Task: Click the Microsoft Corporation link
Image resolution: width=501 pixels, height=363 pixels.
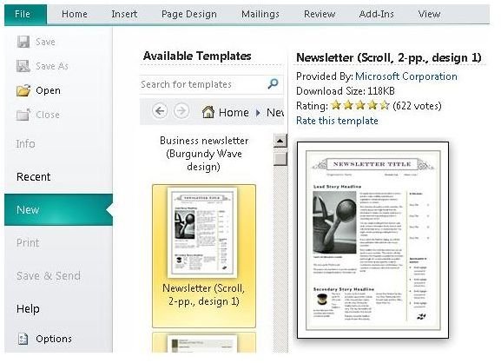Action: (x=406, y=76)
